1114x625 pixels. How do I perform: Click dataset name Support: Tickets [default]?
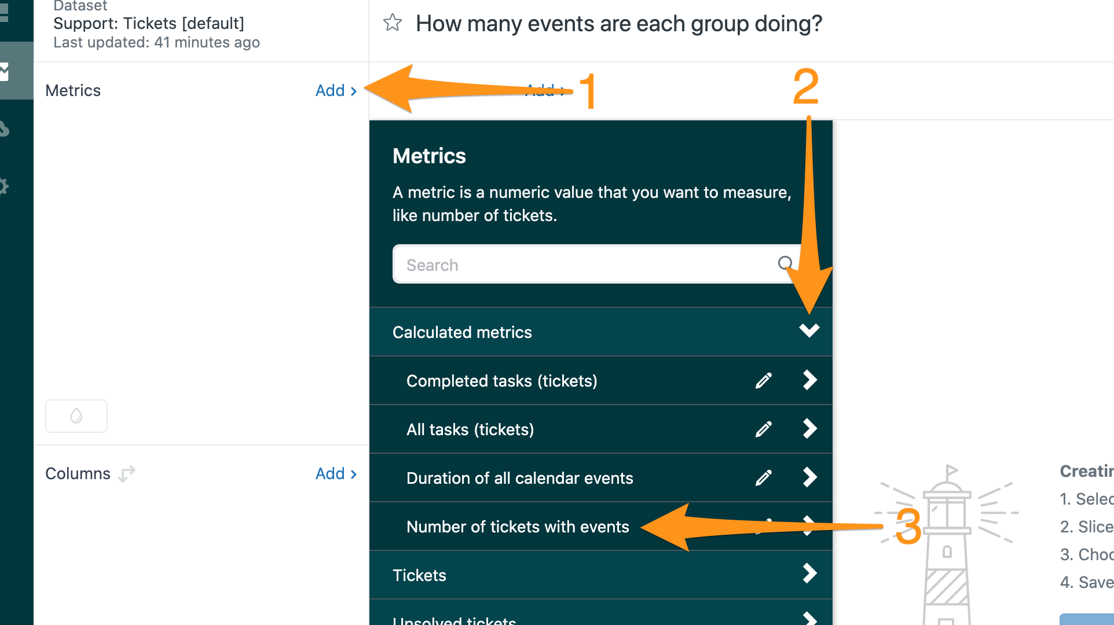pyautogui.click(x=149, y=23)
